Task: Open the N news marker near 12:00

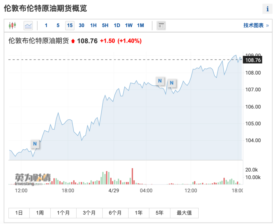Action: click(x=35, y=144)
